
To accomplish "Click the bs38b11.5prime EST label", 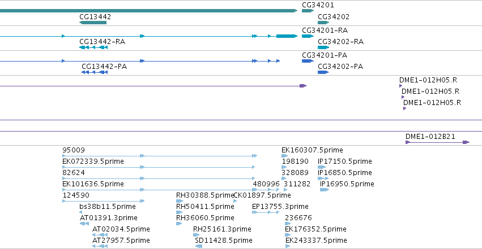I will click(108, 207).
